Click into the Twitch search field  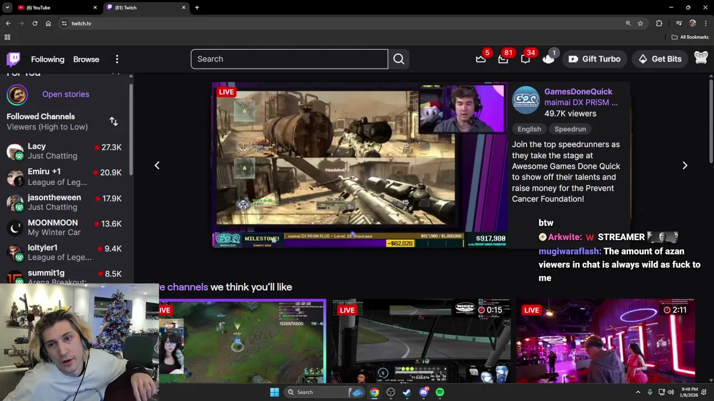tap(289, 59)
